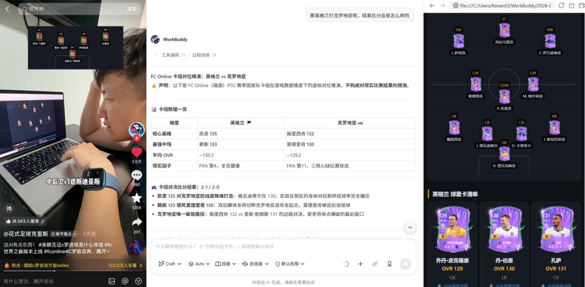
Task: Select the ST 克拉马里奇 card
Action: [504, 30]
